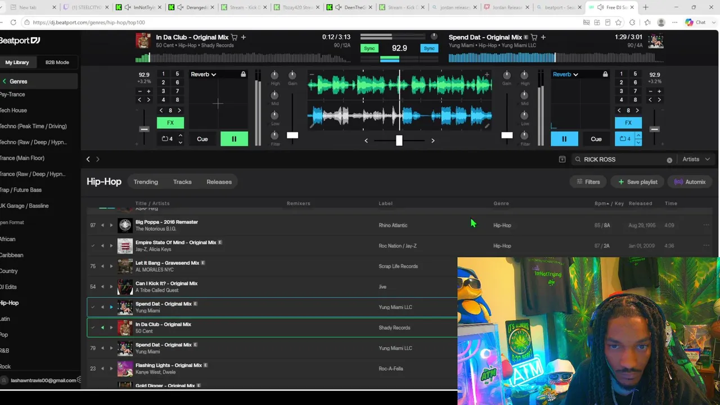The image size is (720, 405).
Task: Toggle the left deck FX button
Action: [x=170, y=123]
